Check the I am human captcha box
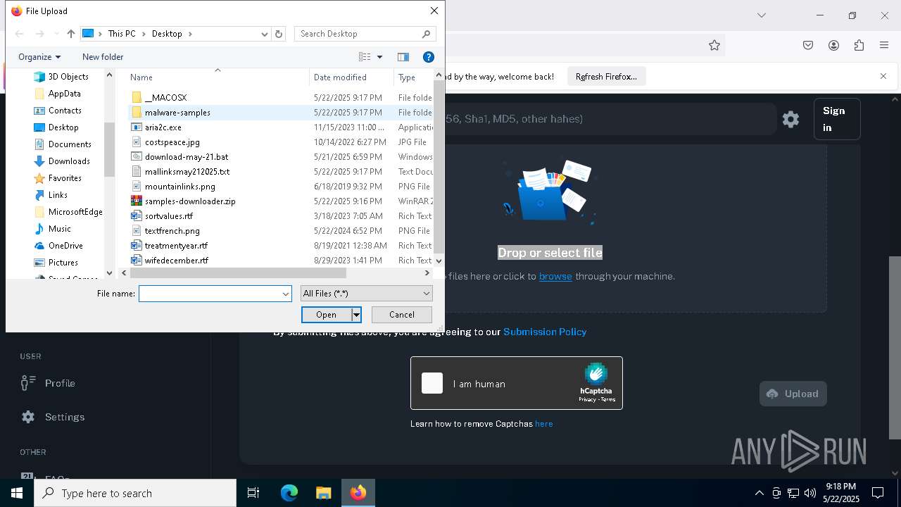The height and width of the screenshot is (507, 901). (432, 383)
